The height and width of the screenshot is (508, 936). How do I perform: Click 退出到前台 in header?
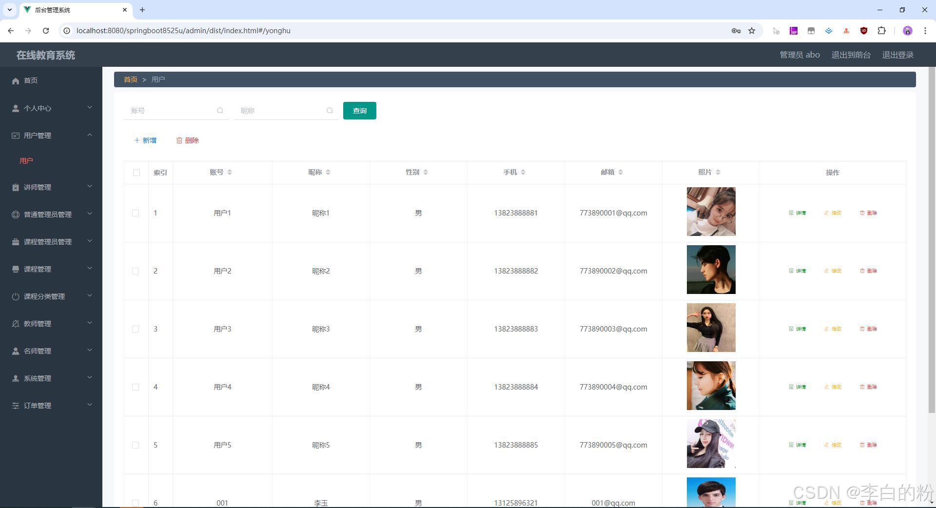[851, 55]
